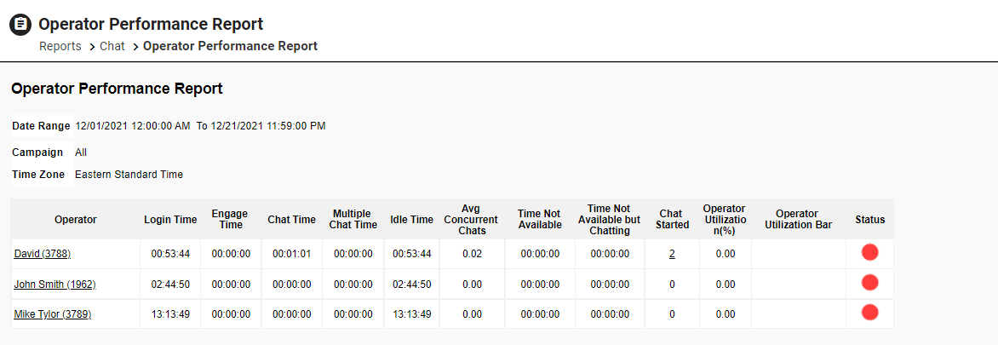
Task: Click David's red status indicator
Action: click(869, 252)
